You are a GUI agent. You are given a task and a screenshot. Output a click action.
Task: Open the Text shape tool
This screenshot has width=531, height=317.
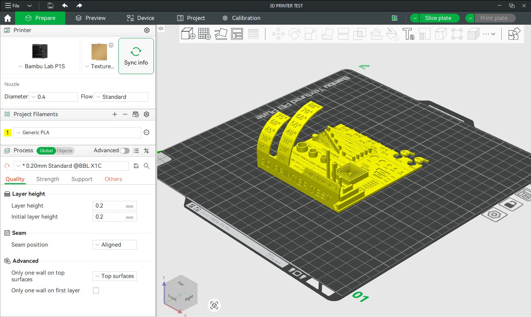(408, 34)
